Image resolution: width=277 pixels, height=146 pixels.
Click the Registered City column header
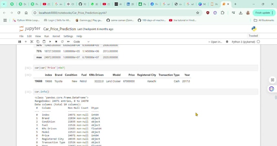[147, 75]
